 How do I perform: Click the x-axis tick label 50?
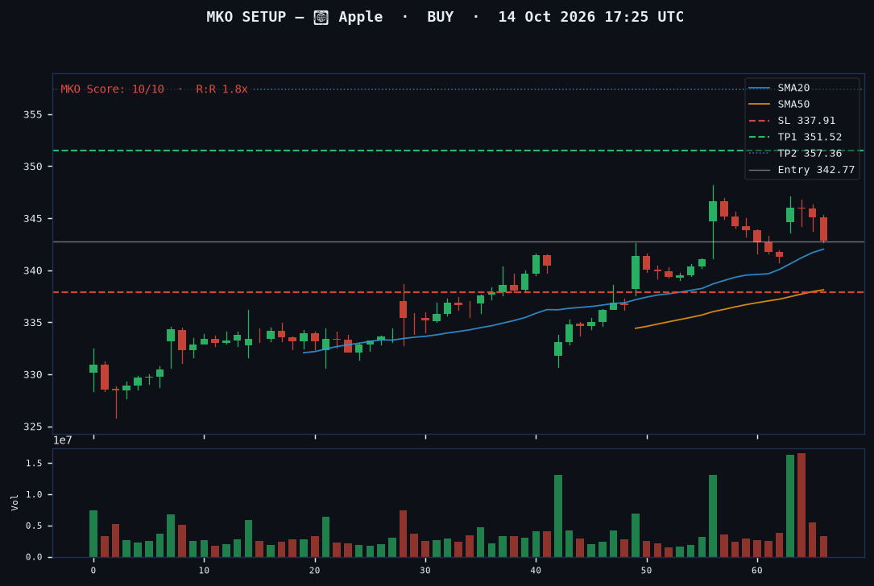[647, 571]
